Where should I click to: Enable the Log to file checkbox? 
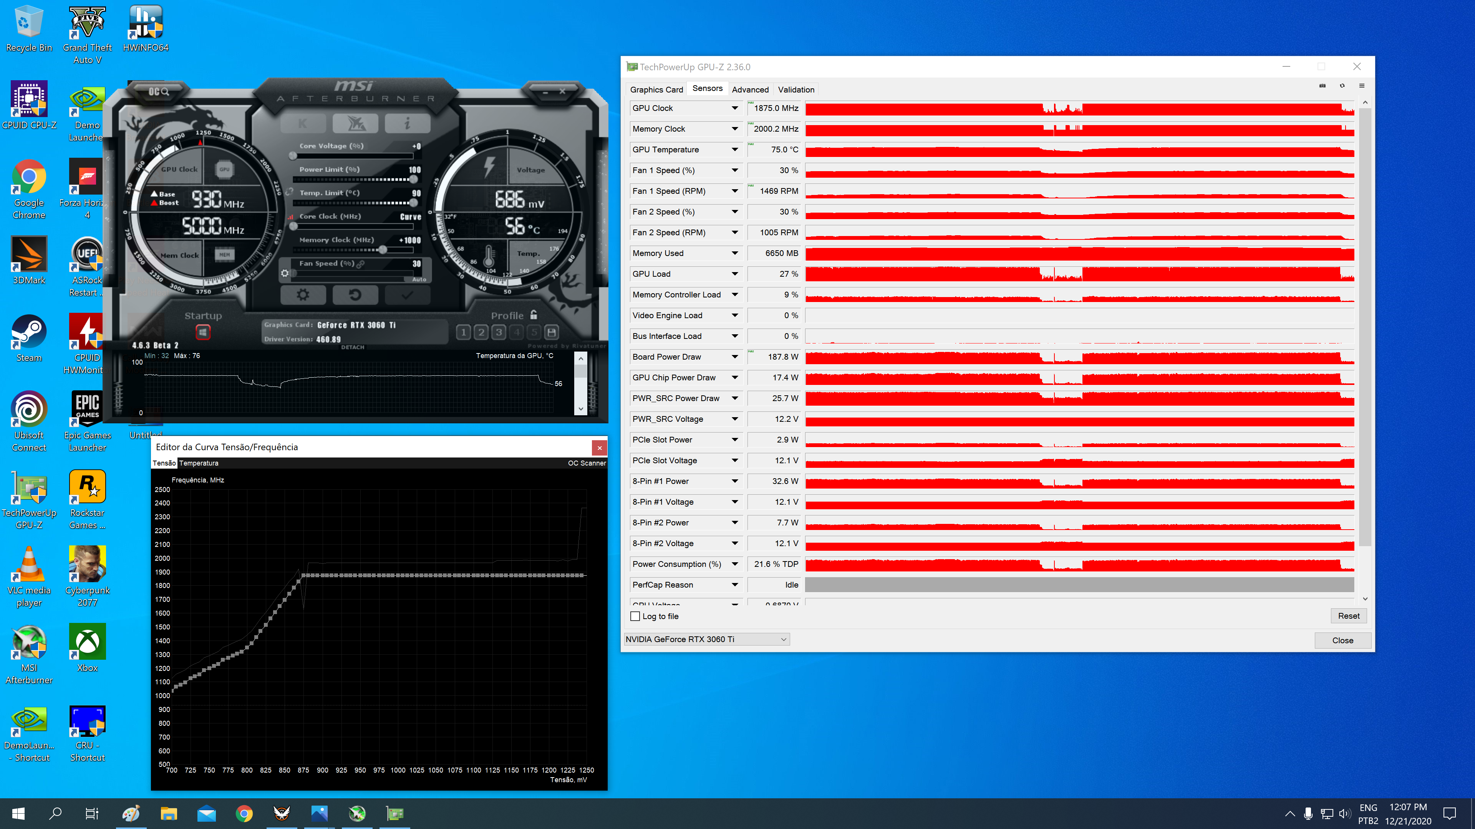pyautogui.click(x=635, y=616)
